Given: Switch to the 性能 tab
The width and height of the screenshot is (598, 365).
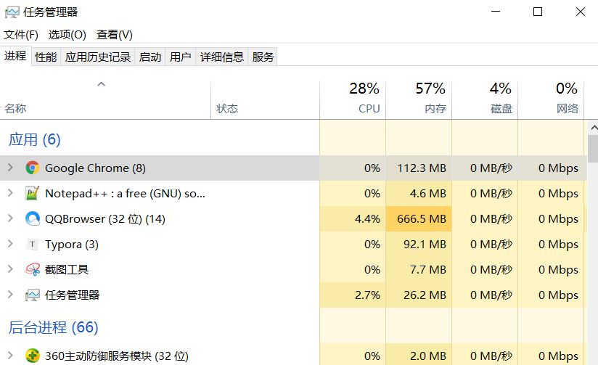Looking at the screenshot, I should tap(46, 57).
